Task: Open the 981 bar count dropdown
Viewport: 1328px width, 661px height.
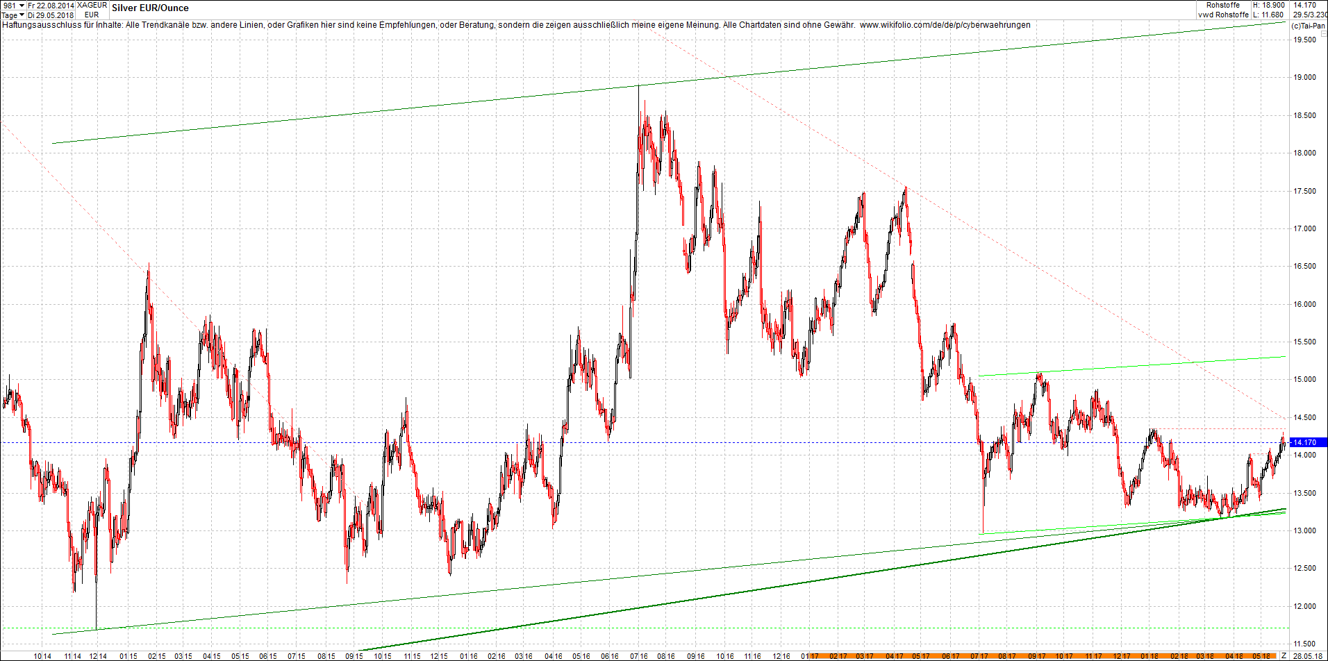Action: [13, 6]
